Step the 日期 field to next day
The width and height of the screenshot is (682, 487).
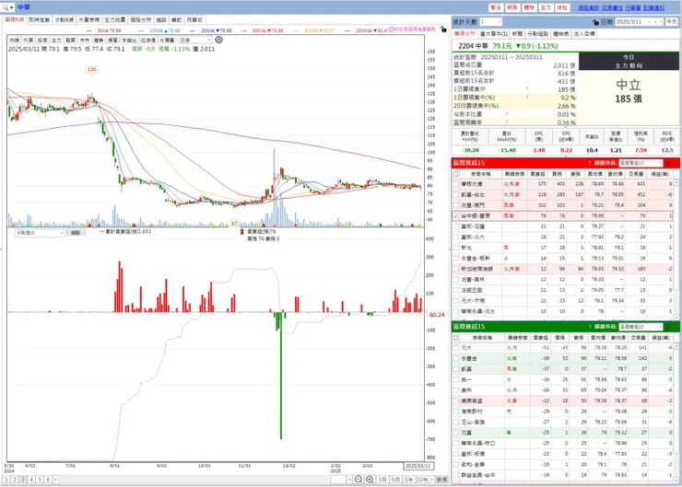pos(661,22)
